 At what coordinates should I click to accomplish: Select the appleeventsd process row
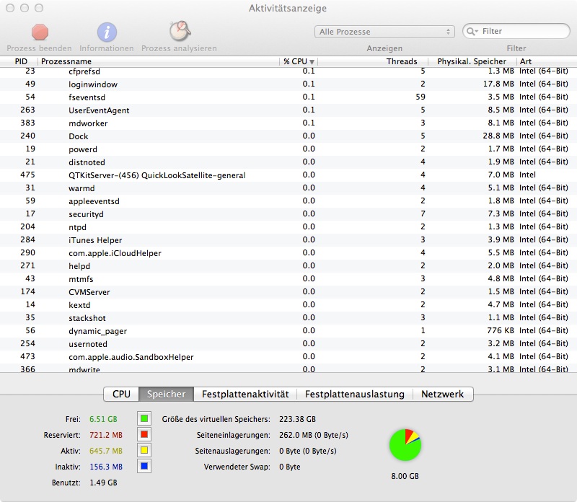point(288,201)
